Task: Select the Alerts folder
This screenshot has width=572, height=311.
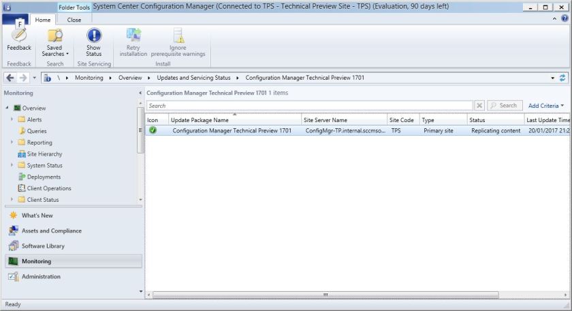Action: 34,119
